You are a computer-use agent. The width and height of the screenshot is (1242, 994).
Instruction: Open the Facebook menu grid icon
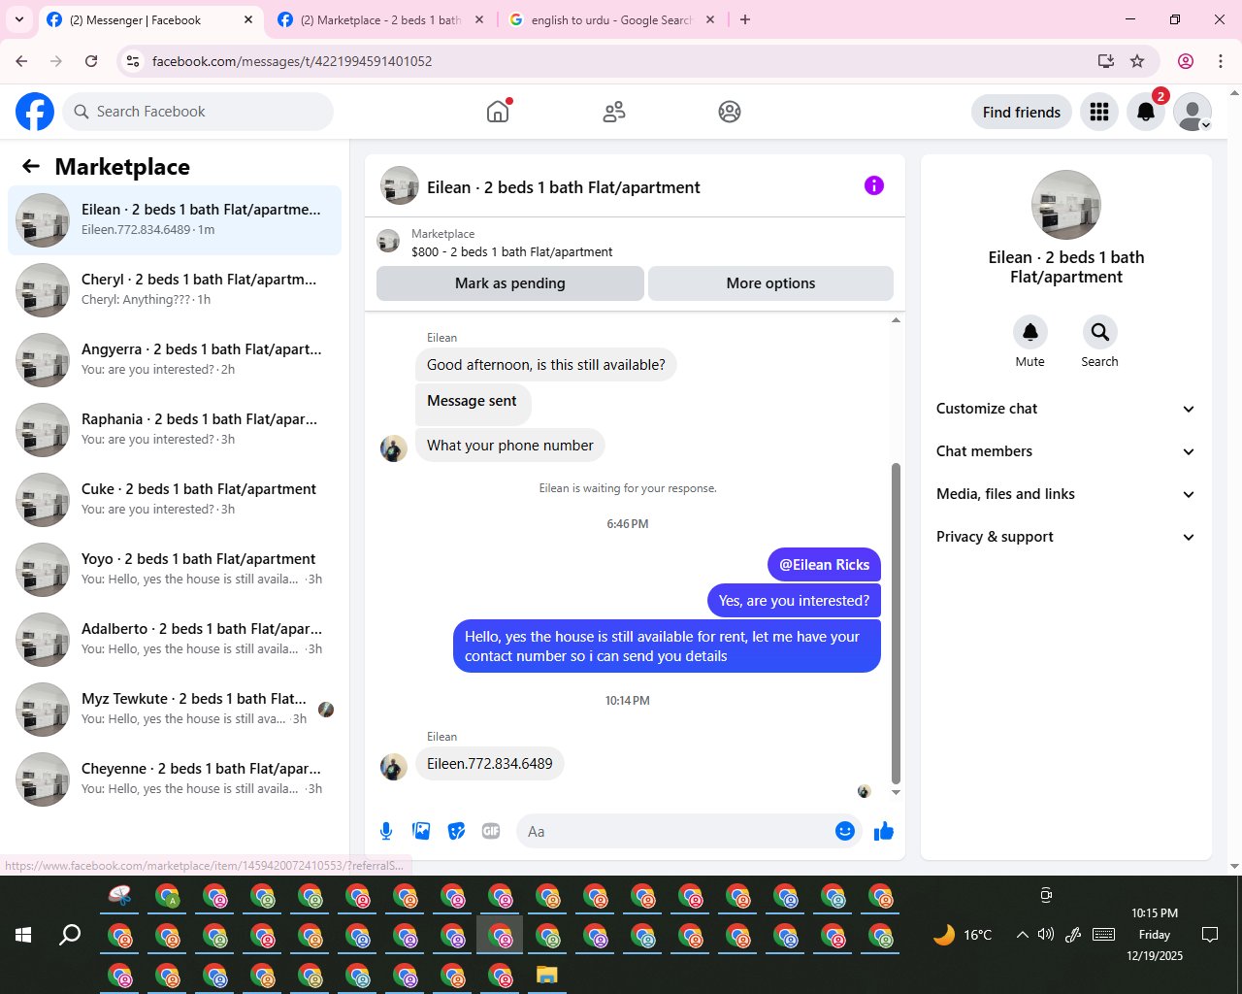(1099, 112)
